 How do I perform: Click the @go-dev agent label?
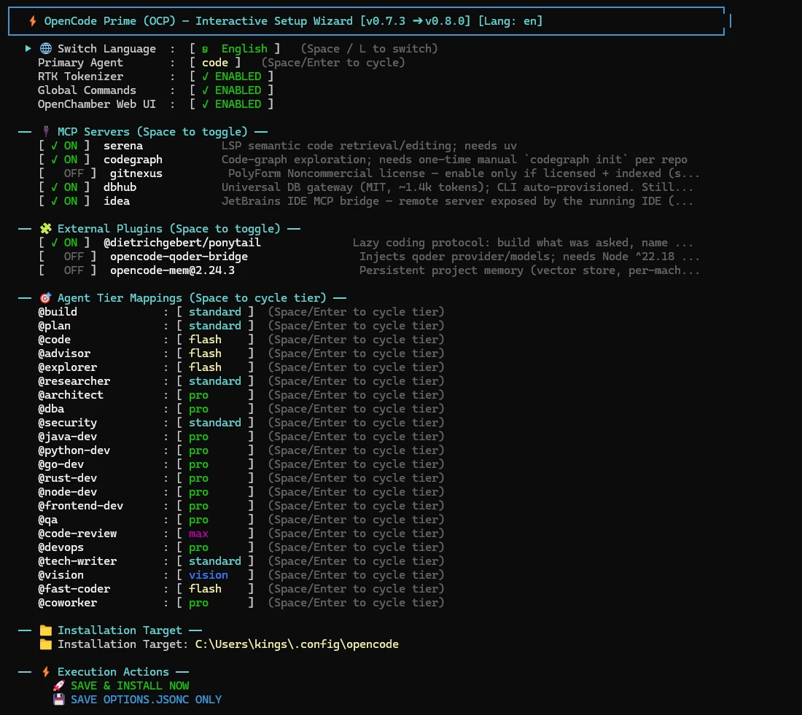pyautogui.click(x=61, y=464)
